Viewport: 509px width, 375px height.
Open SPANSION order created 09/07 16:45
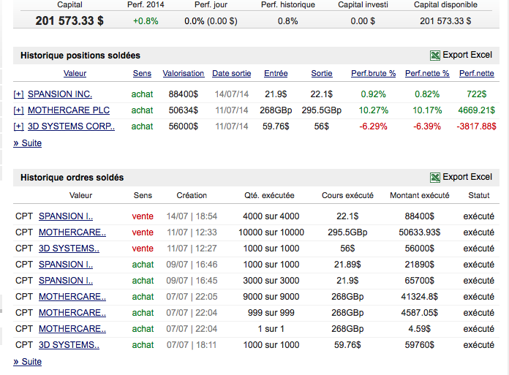coord(66,281)
